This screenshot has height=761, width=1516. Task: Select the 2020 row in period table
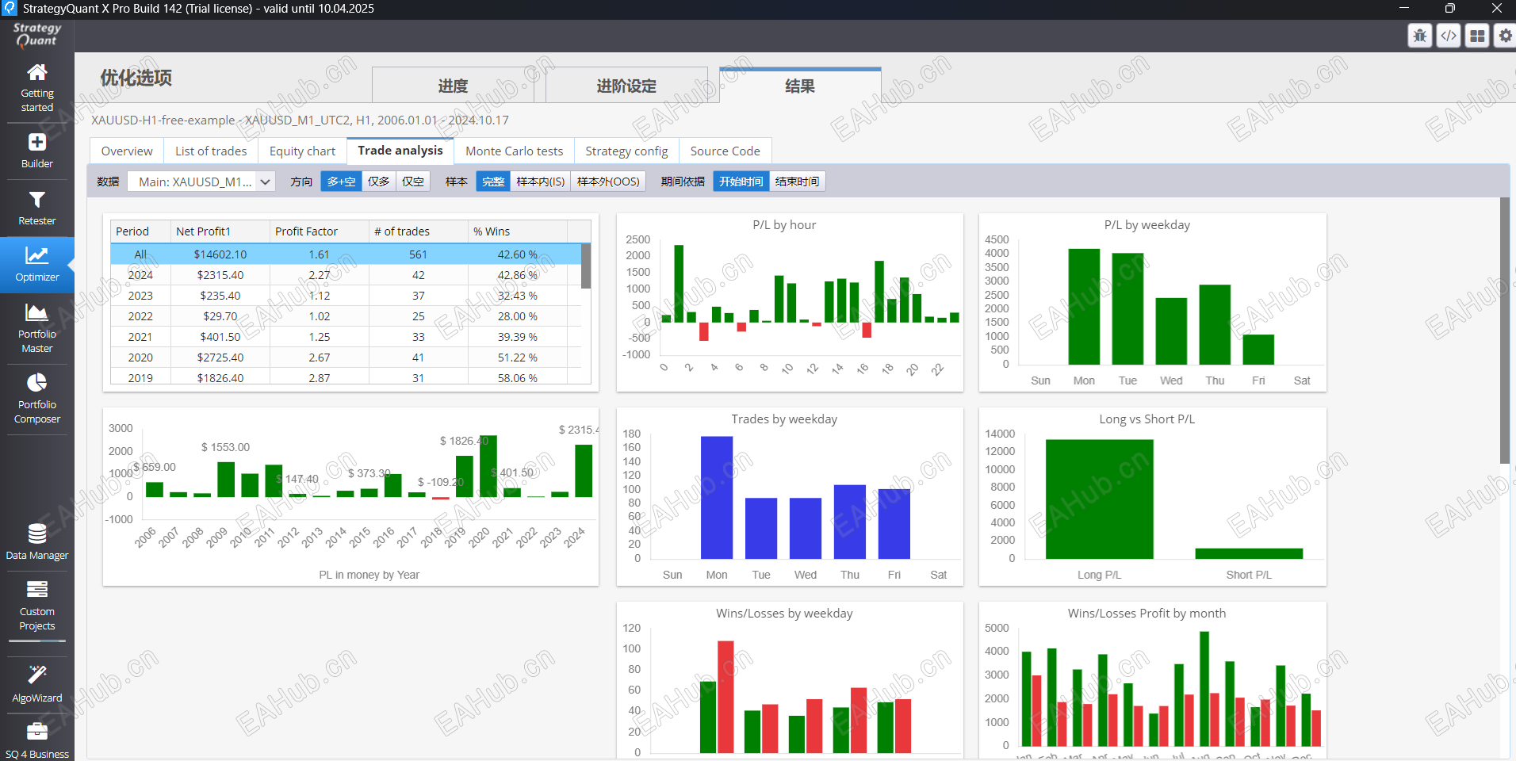click(346, 358)
